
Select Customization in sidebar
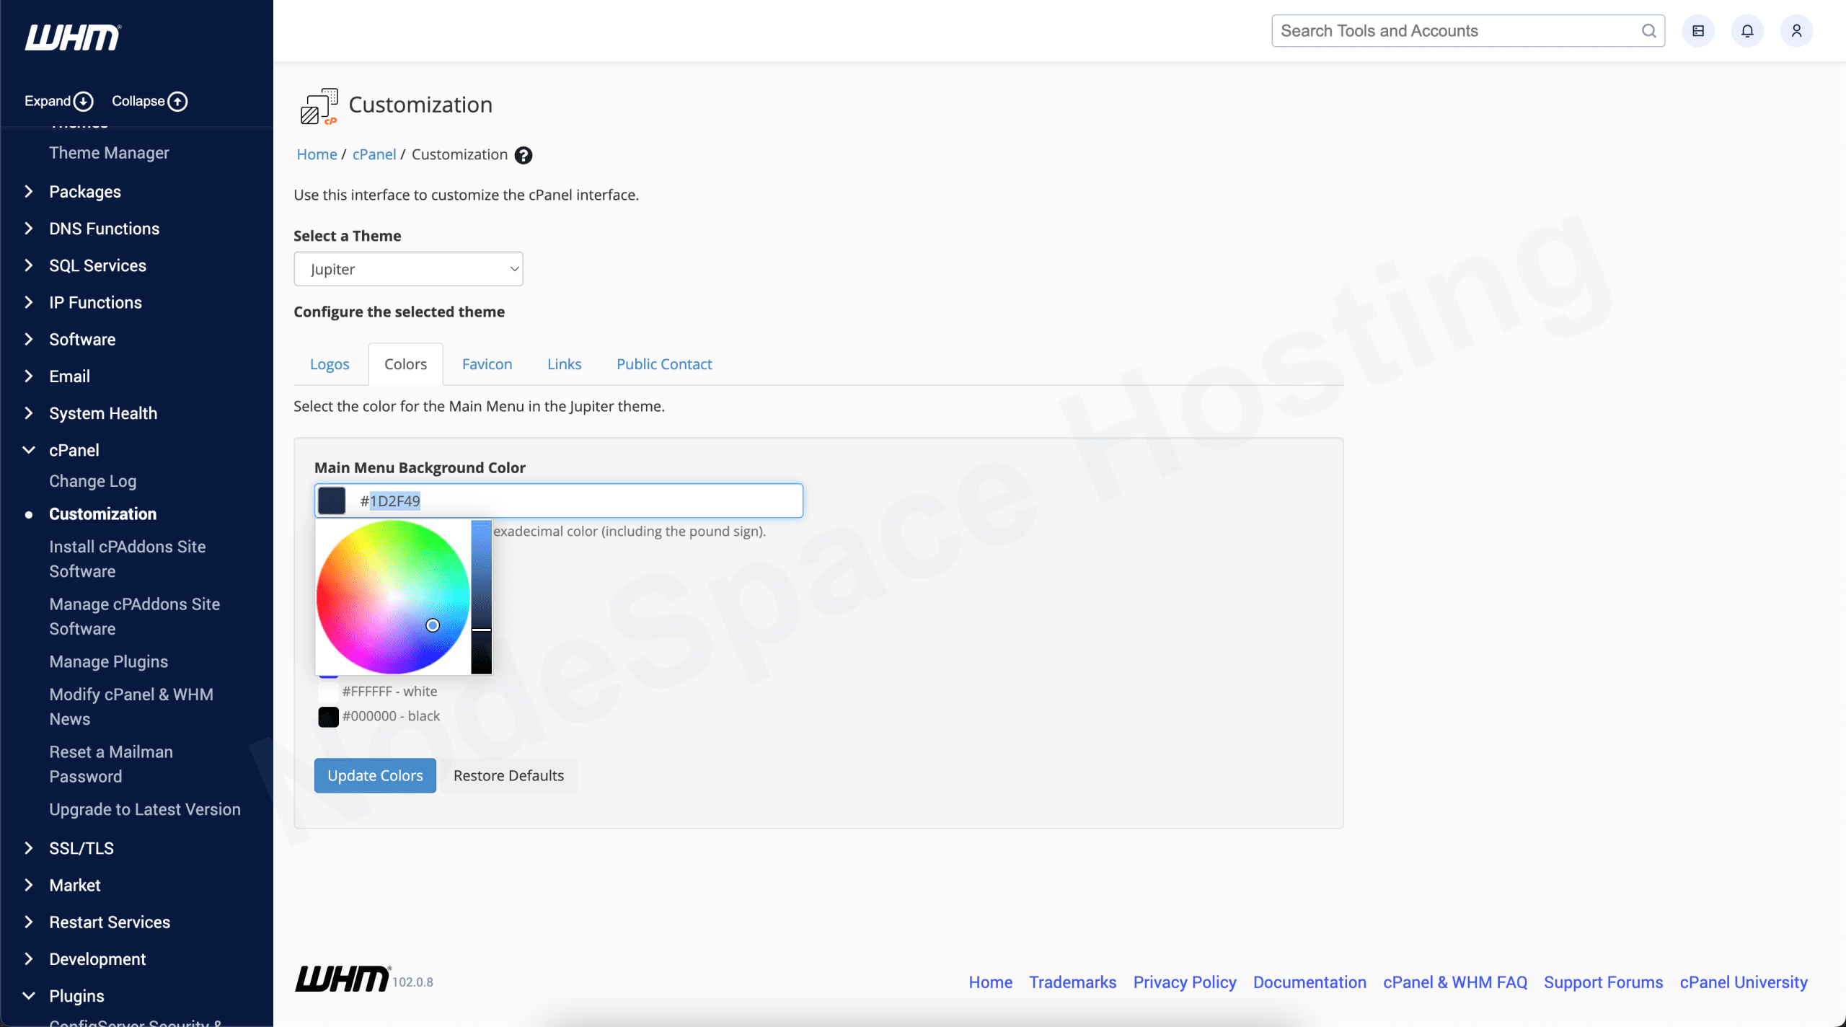coord(102,514)
